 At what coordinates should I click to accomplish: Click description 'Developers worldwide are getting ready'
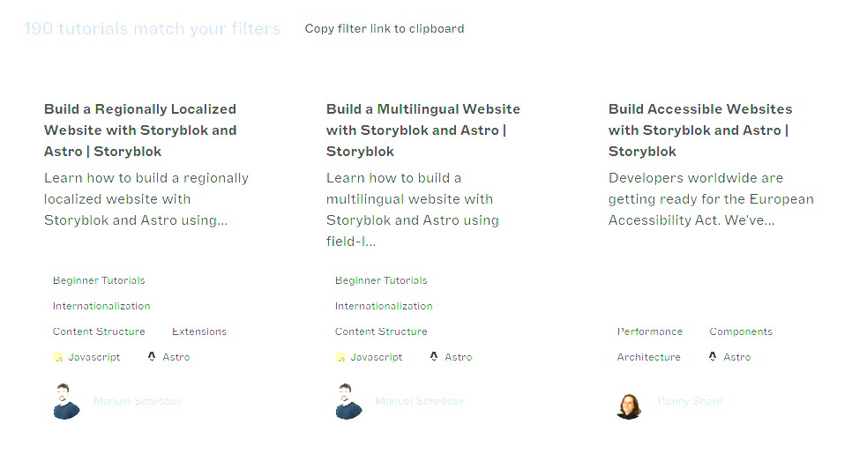[x=711, y=199]
